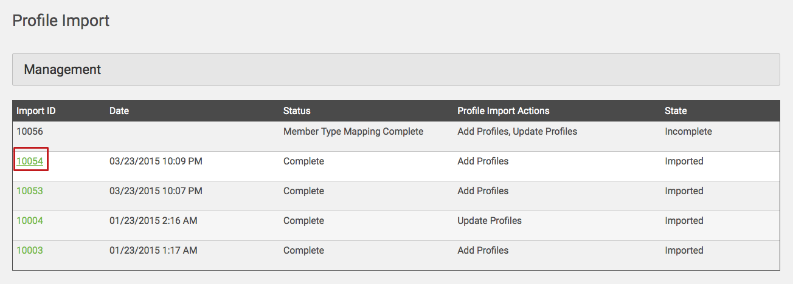793x284 pixels.
Task: Select the Profile Import page title
Action: click(61, 21)
